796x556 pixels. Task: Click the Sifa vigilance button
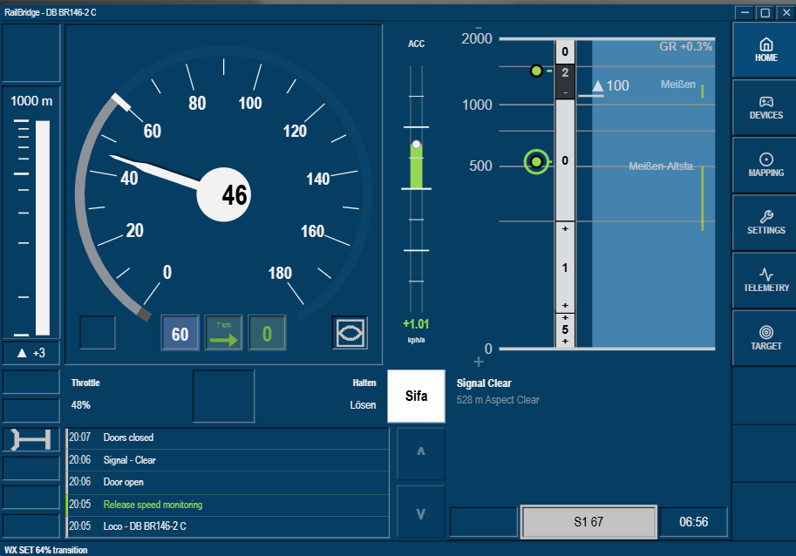pos(416,397)
